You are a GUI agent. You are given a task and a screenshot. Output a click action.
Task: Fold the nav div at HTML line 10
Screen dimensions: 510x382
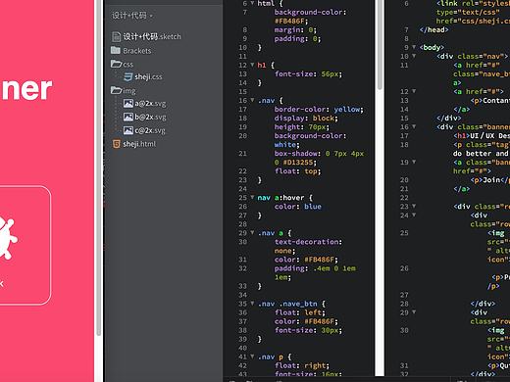[414, 56]
